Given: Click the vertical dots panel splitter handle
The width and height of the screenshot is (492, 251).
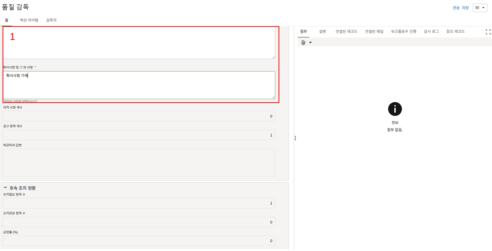Looking at the screenshot, I should pyautogui.click(x=295, y=138).
